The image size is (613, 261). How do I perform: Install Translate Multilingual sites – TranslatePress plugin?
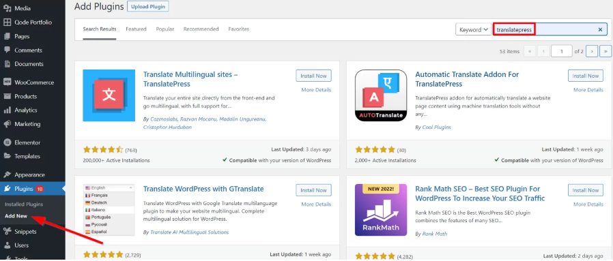click(313, 76)
